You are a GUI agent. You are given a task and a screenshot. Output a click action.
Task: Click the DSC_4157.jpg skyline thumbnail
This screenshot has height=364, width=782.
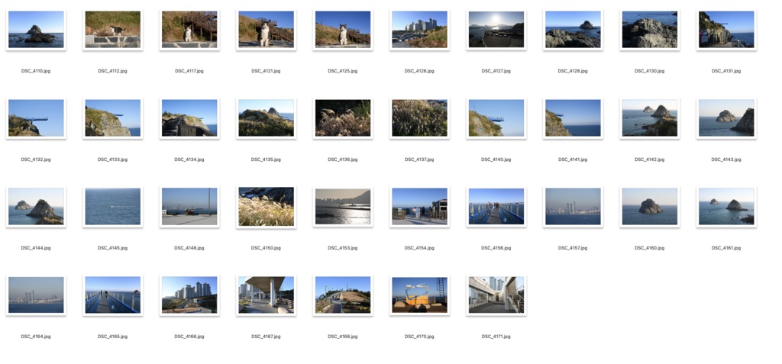tap(573, 207)
